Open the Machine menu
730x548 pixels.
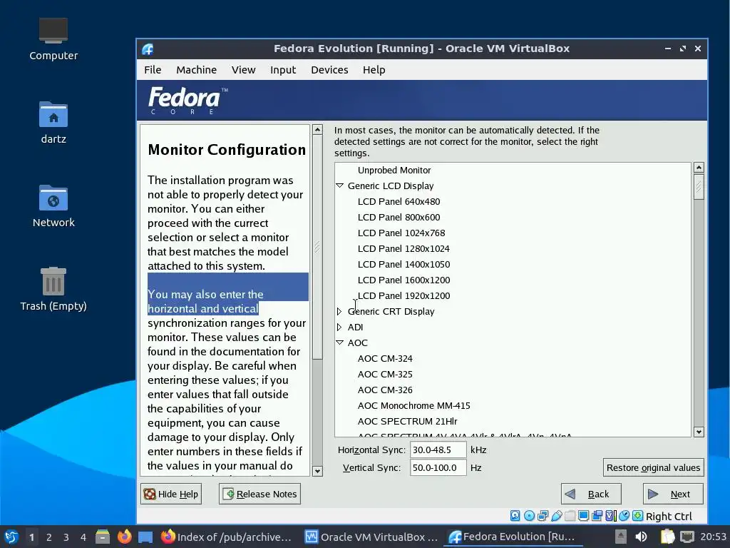(197, 70)
